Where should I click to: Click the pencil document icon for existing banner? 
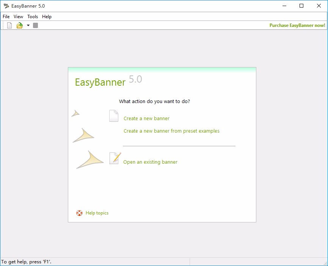click(x=115, y=158)
